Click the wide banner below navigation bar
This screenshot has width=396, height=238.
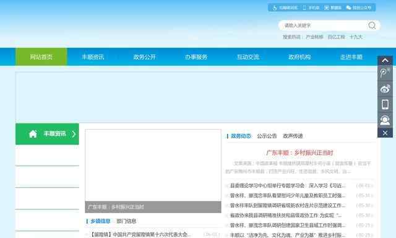tap(196, 97)
